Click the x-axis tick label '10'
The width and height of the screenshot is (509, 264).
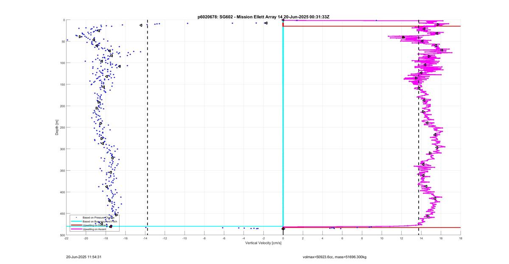(x=382, y=239)
